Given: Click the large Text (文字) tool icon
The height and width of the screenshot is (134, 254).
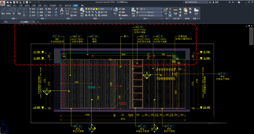Looking at the screenshot, I should [62, 10].
